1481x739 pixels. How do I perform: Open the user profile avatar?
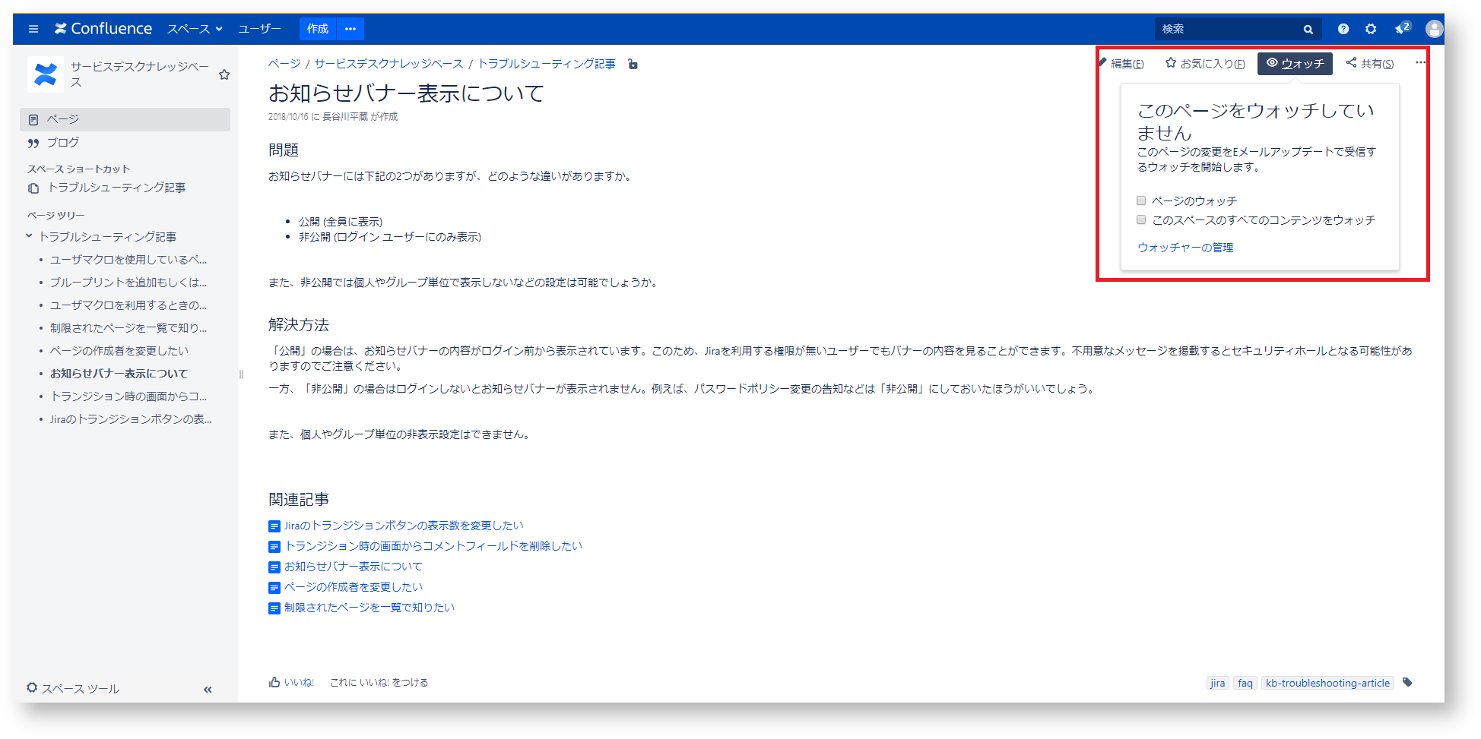click(1434, 29)
